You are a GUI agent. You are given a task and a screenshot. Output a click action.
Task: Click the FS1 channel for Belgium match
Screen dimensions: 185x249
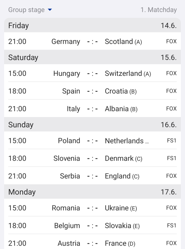tap(171, 226)
